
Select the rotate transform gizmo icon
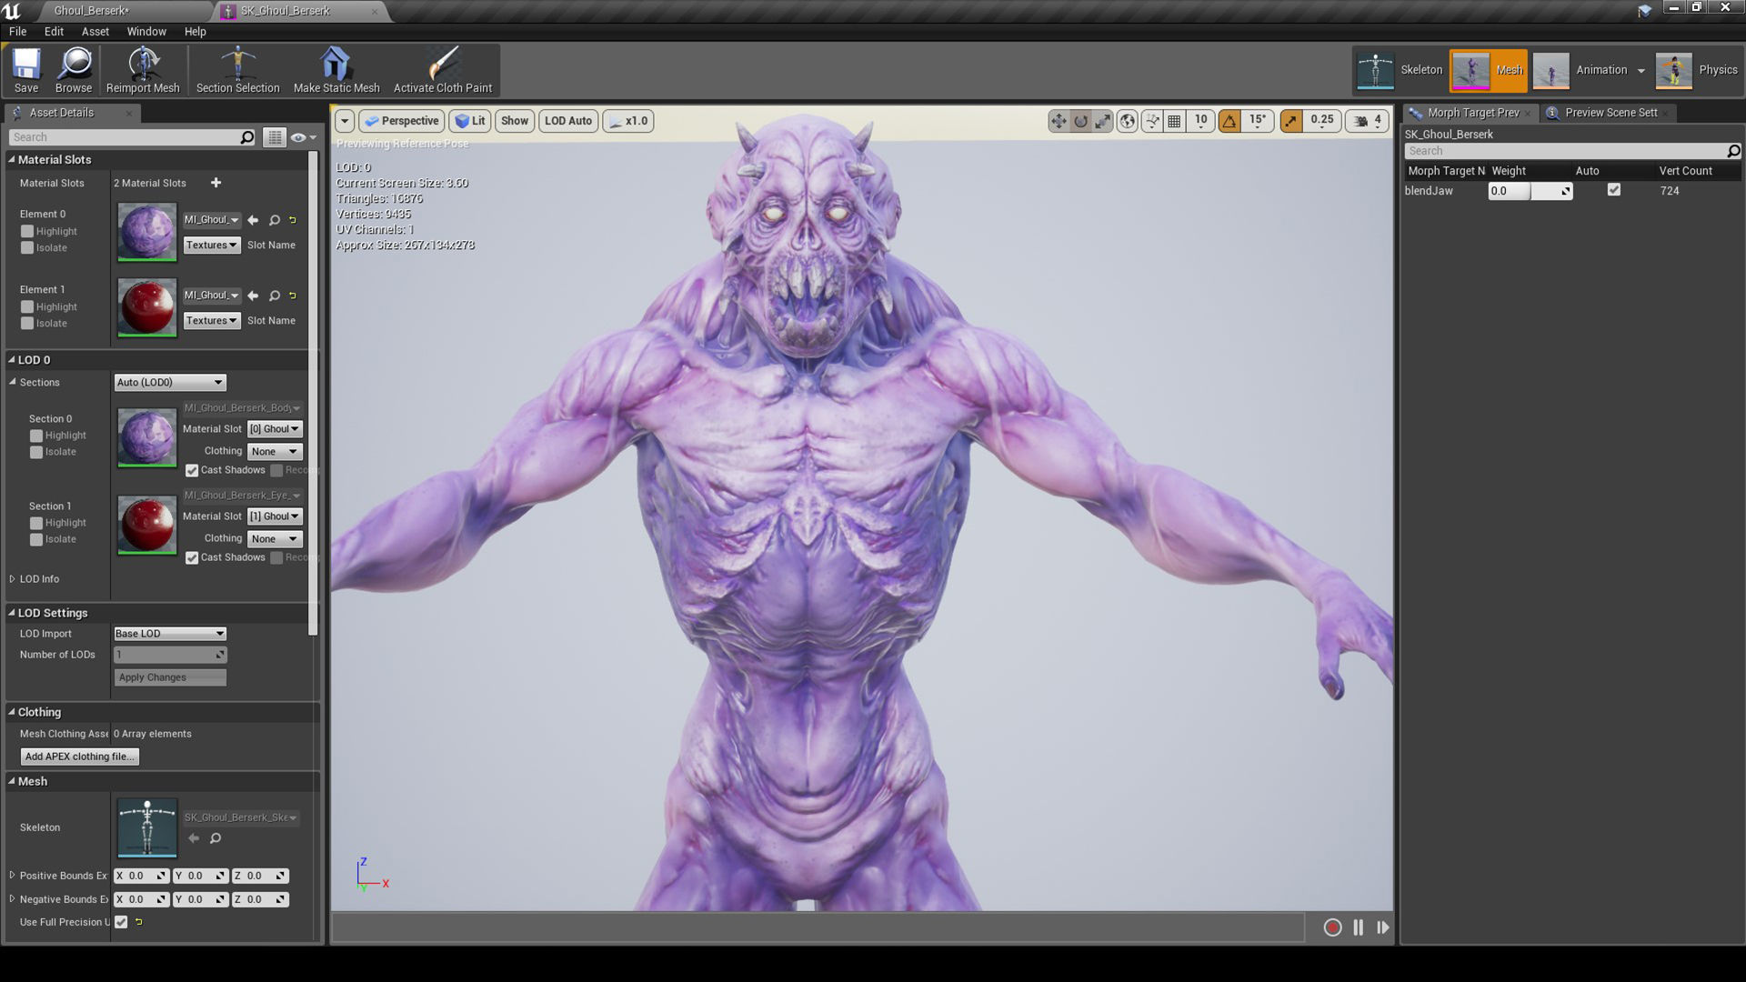click(1080, 121)
